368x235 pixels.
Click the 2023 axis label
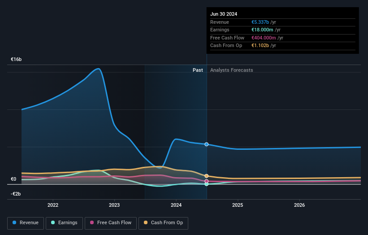[114, 205]
